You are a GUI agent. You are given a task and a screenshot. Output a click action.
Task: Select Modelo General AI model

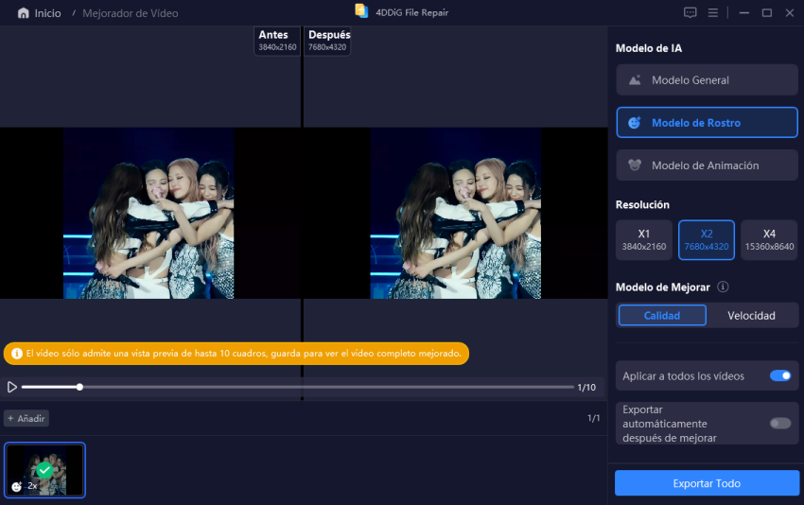click(x=707, y=80)
